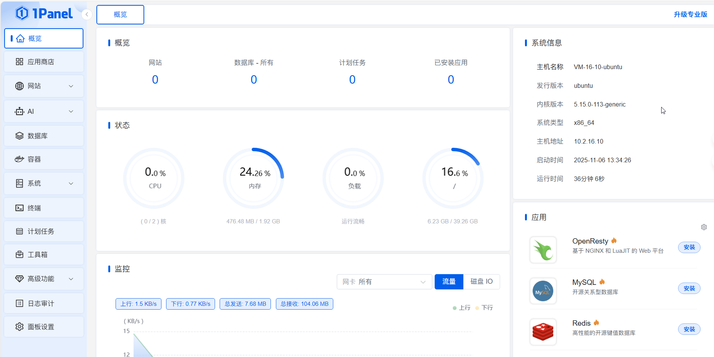Click the 网站 count value
The image size is (714, 357).
click(155, 79)
